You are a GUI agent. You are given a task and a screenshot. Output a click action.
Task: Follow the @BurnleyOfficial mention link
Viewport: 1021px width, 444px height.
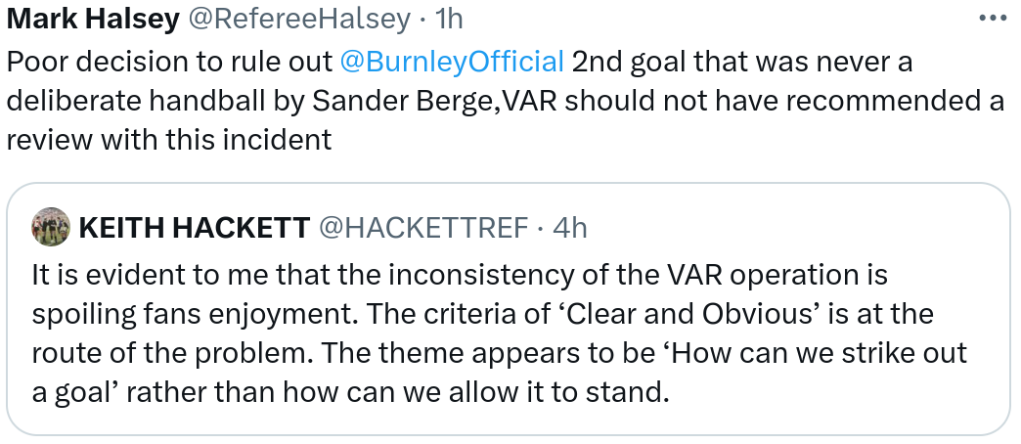(x=451, y=62)
